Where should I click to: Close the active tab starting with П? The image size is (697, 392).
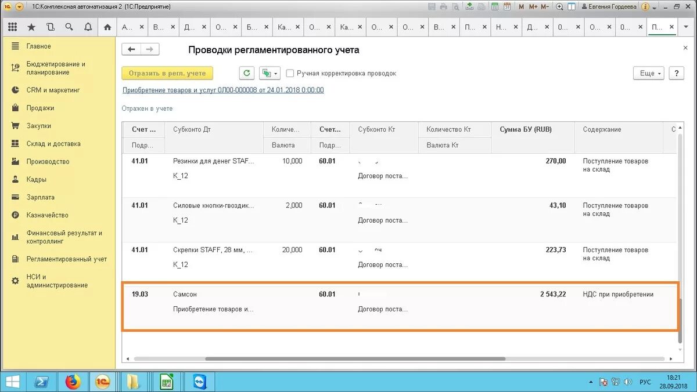pyautogui.click(x=672, y=27)
